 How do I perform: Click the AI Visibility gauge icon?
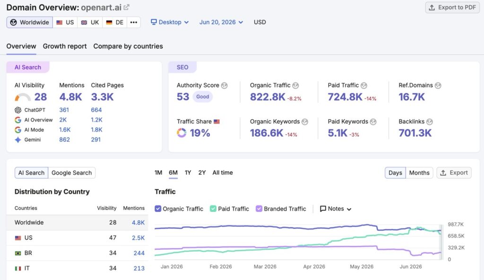(x=23, y=97)
